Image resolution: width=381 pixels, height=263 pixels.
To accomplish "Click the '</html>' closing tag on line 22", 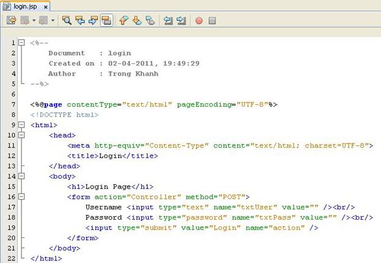I will 46,258.
